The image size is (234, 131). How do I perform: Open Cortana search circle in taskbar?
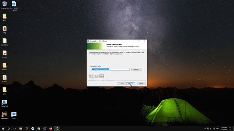[x=9, y=128]
